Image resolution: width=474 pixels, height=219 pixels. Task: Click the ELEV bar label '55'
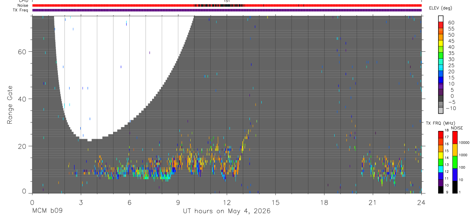450,29
